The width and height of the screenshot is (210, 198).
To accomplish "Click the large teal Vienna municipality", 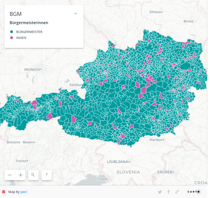I will [186, 66].
